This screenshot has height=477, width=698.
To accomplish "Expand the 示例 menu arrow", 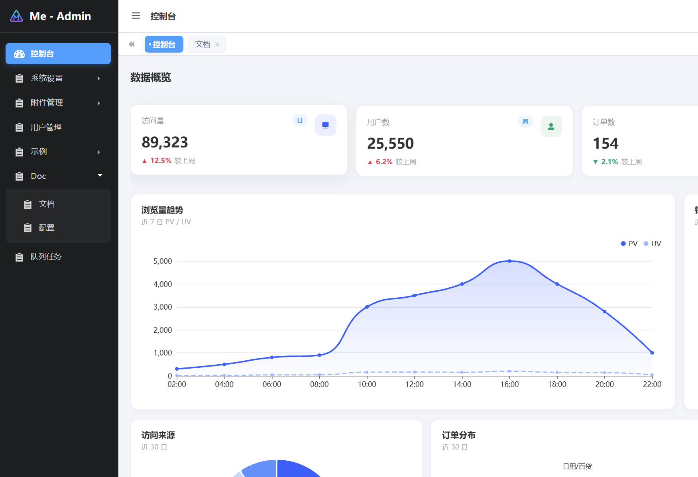I will (98, 152).
